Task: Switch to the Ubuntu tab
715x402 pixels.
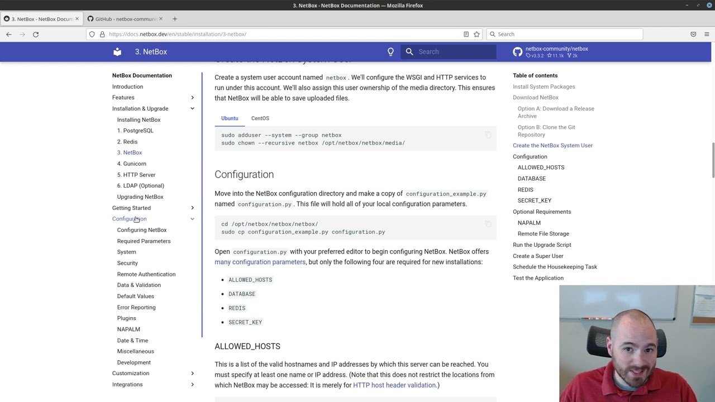Action: click(x=230, y=118)
